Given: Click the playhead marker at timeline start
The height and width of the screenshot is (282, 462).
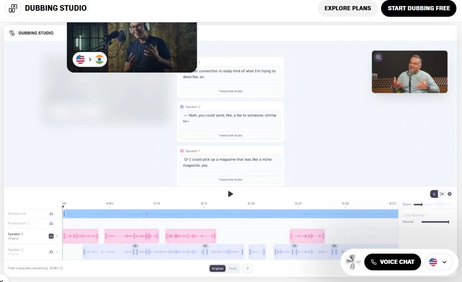Looking at the screenshot, I should tap(63, 207).
